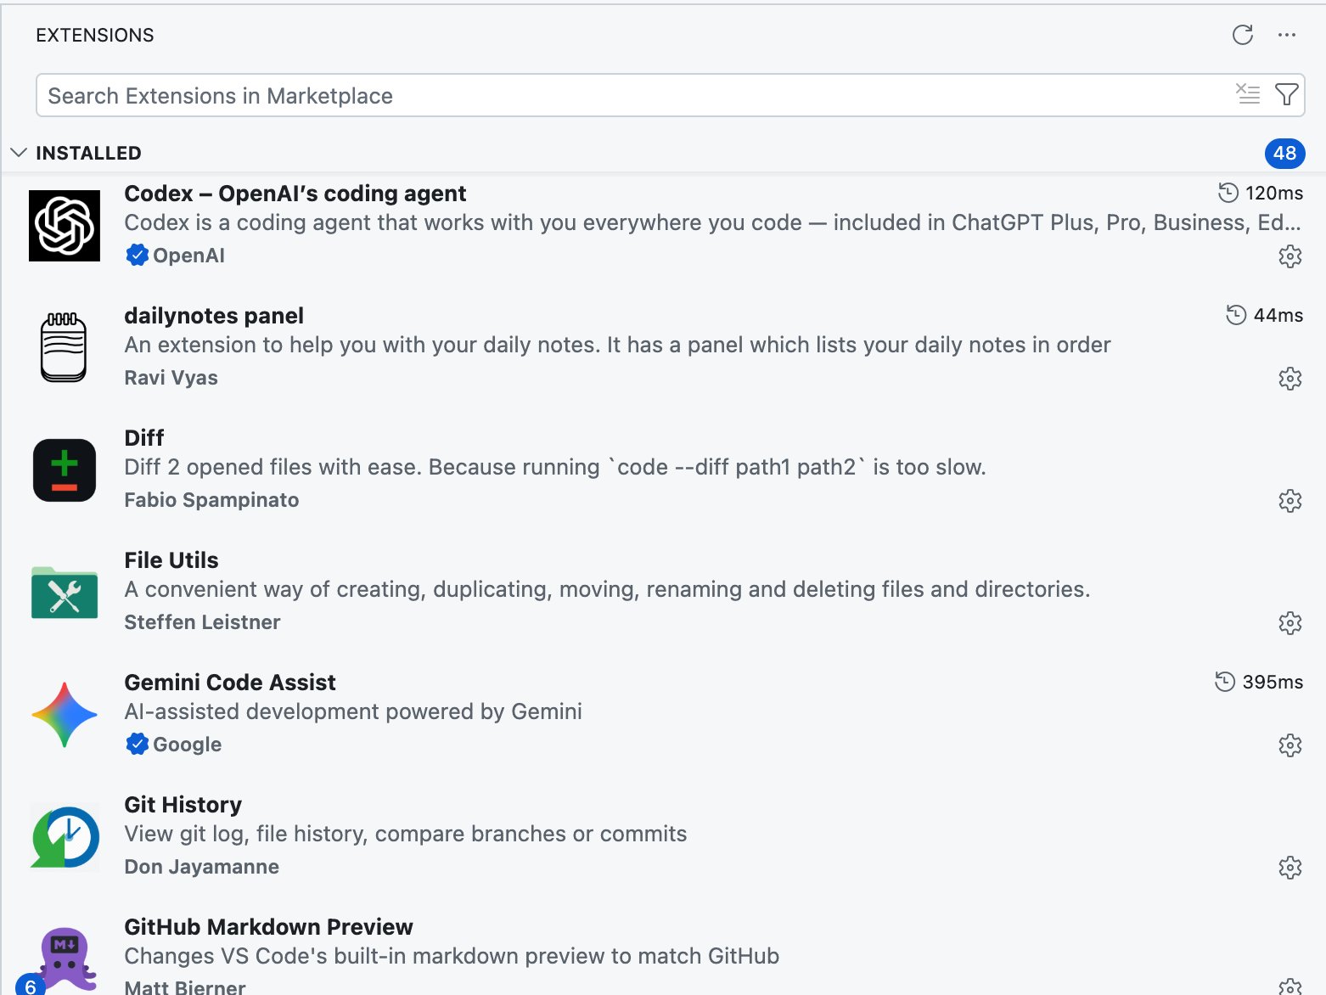Open manage gear for File Utils
The height and width of the screenshot is (995, 1326).
coord(1290,623)
